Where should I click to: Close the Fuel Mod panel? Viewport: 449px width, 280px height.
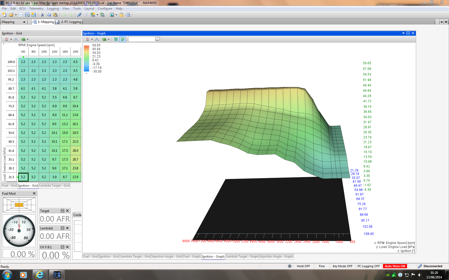pos(34,193)
